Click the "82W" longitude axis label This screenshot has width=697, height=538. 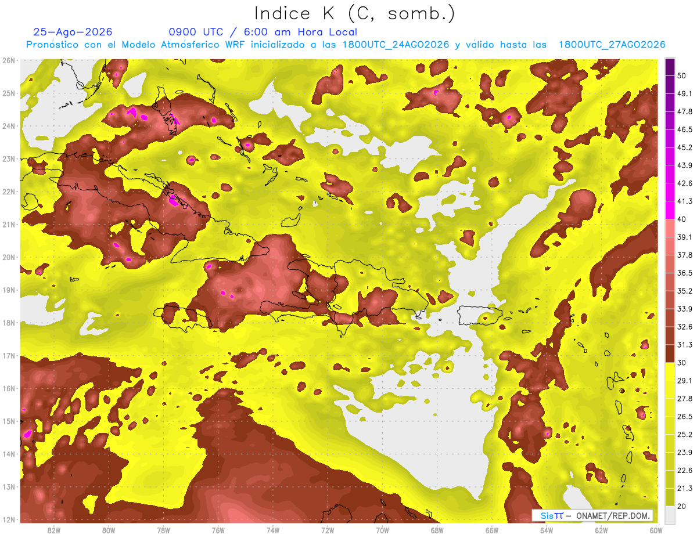tap(54, 530)
